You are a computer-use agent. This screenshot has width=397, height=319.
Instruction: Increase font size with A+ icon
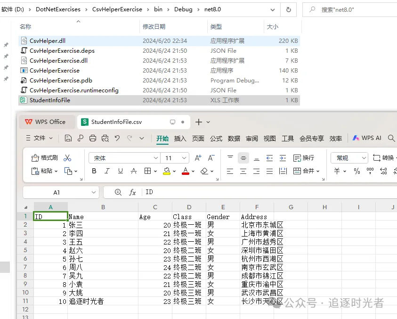click(x=198, y=158)
